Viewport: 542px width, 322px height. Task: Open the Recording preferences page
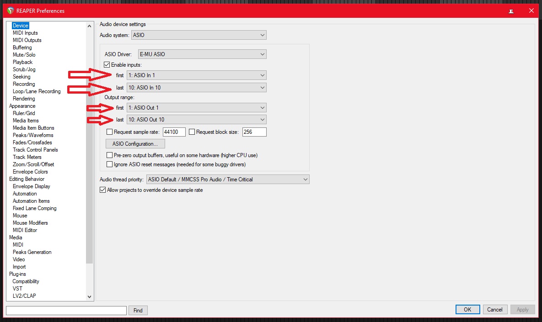tap(23, 84)
